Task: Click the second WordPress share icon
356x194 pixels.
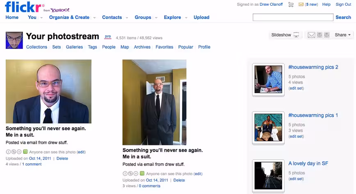Action: (327, 35)
